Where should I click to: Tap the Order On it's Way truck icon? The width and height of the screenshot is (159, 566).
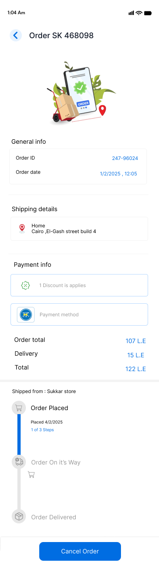pyautogui.click(x=19, y=462)
